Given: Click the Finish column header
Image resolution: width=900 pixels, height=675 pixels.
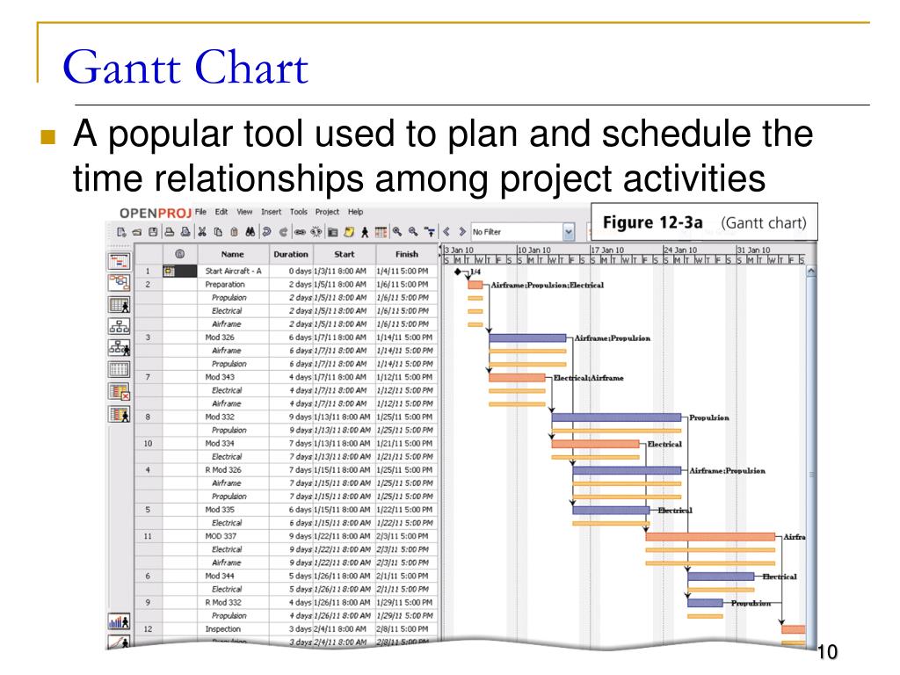Looking at the screenshot, I should coord(406,254).
